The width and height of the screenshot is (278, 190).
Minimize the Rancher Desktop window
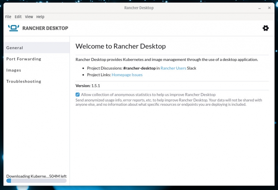(259, 8)
